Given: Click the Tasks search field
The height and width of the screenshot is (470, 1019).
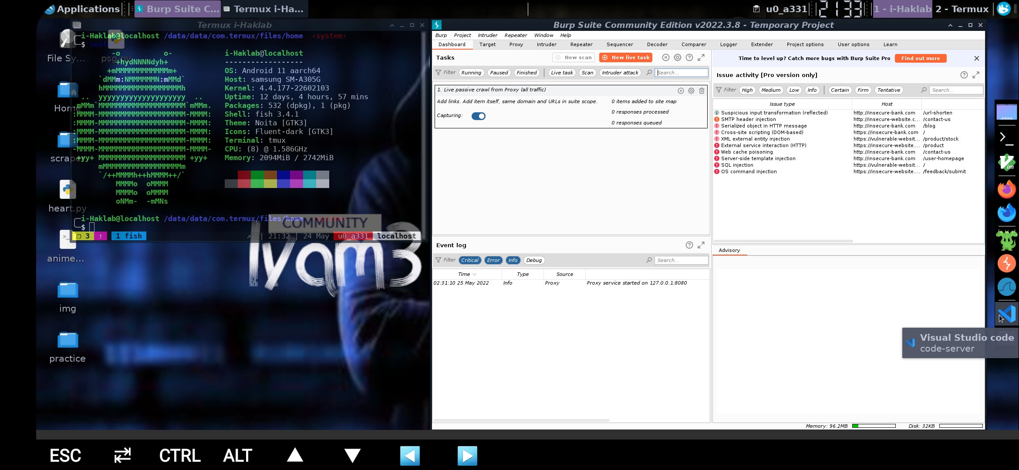Looking at the screenshot, I should tap(682, 73).
